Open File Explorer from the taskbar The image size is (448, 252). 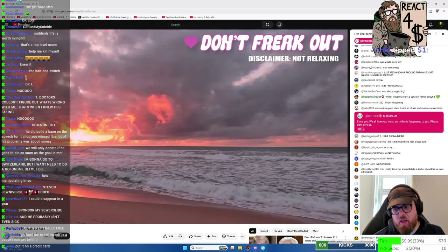tap(240, 248)
